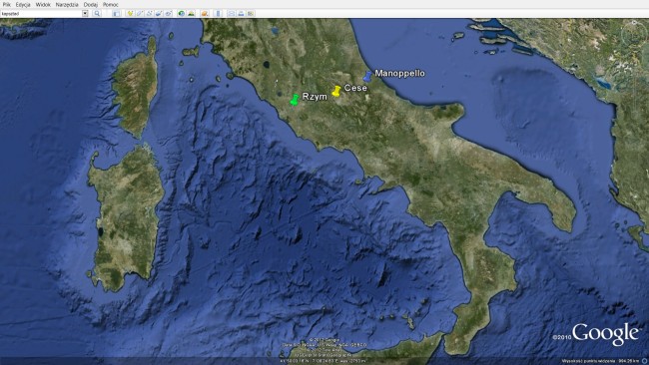649x365 pixels.
Task: Select the add polygon tool
Action: [140, 14]
